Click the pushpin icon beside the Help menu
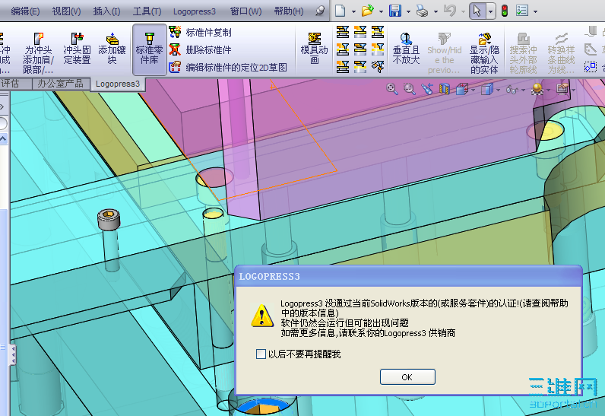This screenshot has width=605, height=416. [320, 11]
